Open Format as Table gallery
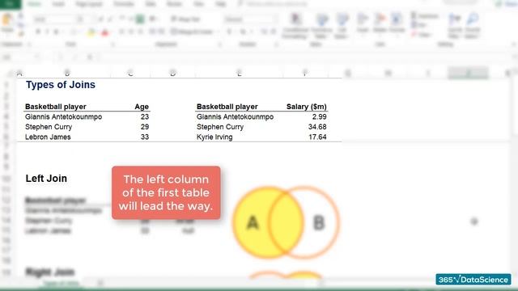The width and height of the screenshot is (518, 291). click(322, 26)
